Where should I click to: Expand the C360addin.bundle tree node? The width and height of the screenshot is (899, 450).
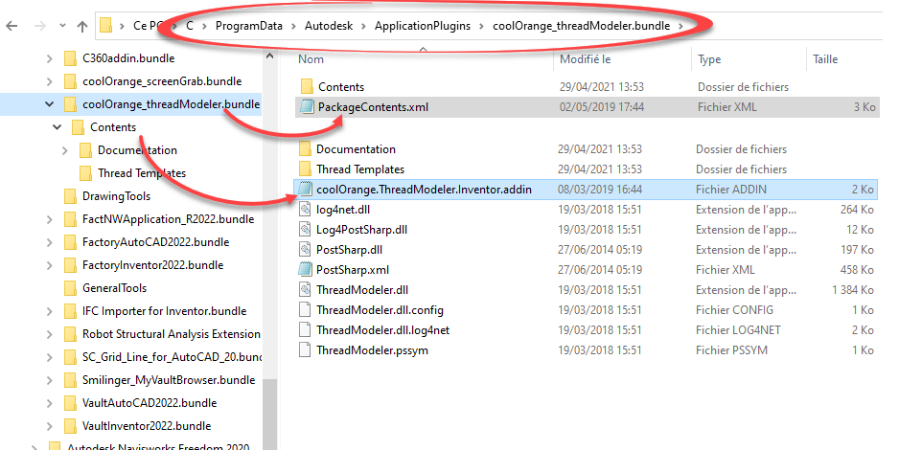point(50,58)
